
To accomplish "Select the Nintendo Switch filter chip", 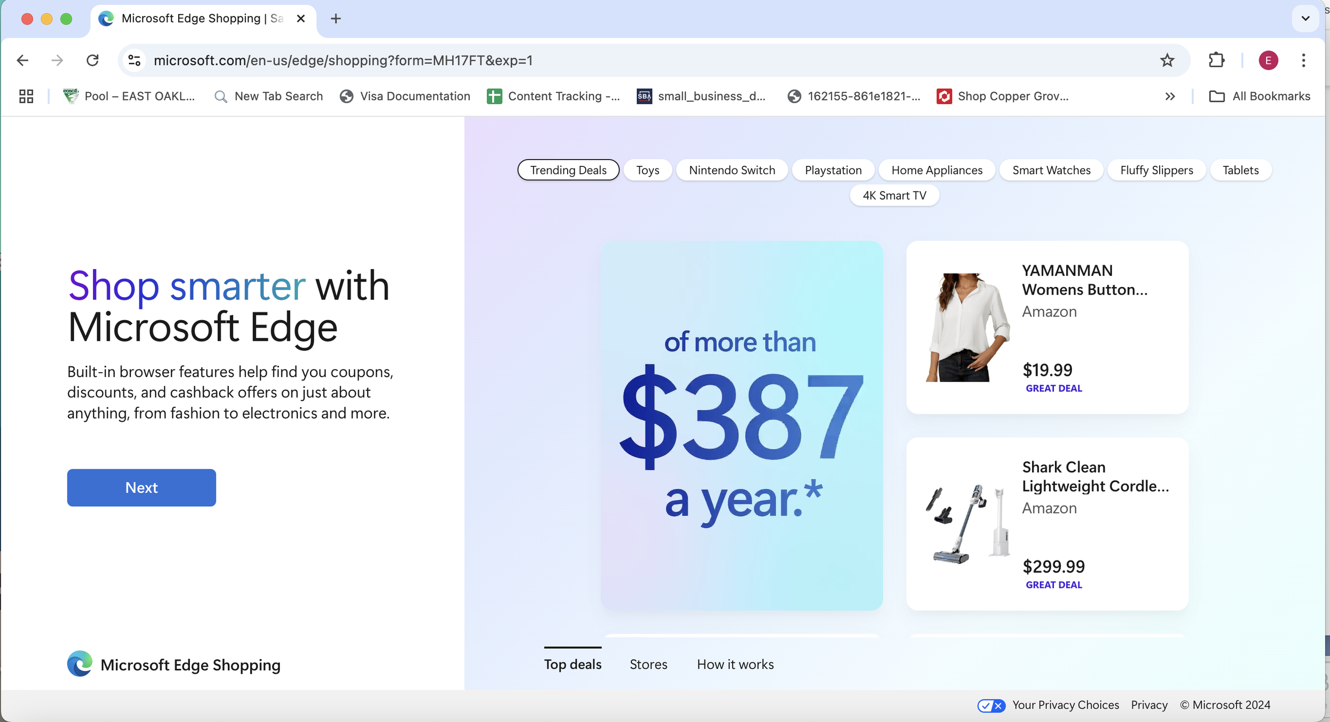I will (731, 170).
